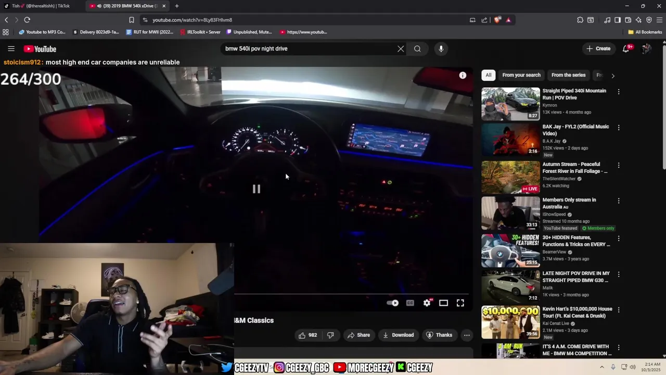Clear the search box with the X icon
The width and height of the screenshot is (666, 375).
pos(401,48)
